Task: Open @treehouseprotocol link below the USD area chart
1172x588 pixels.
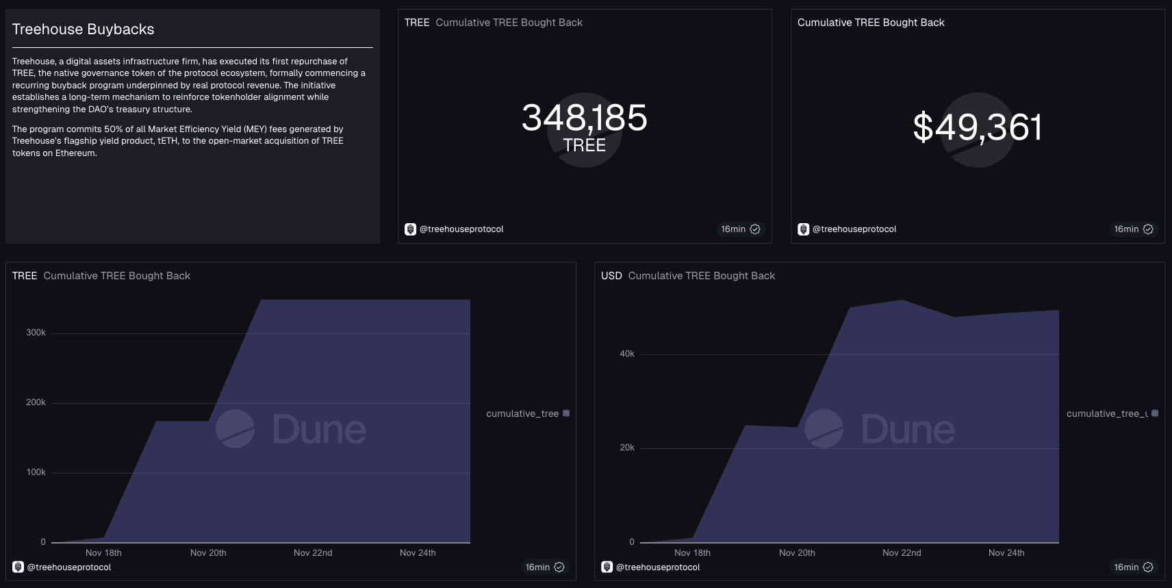Action: click(658, 567)
